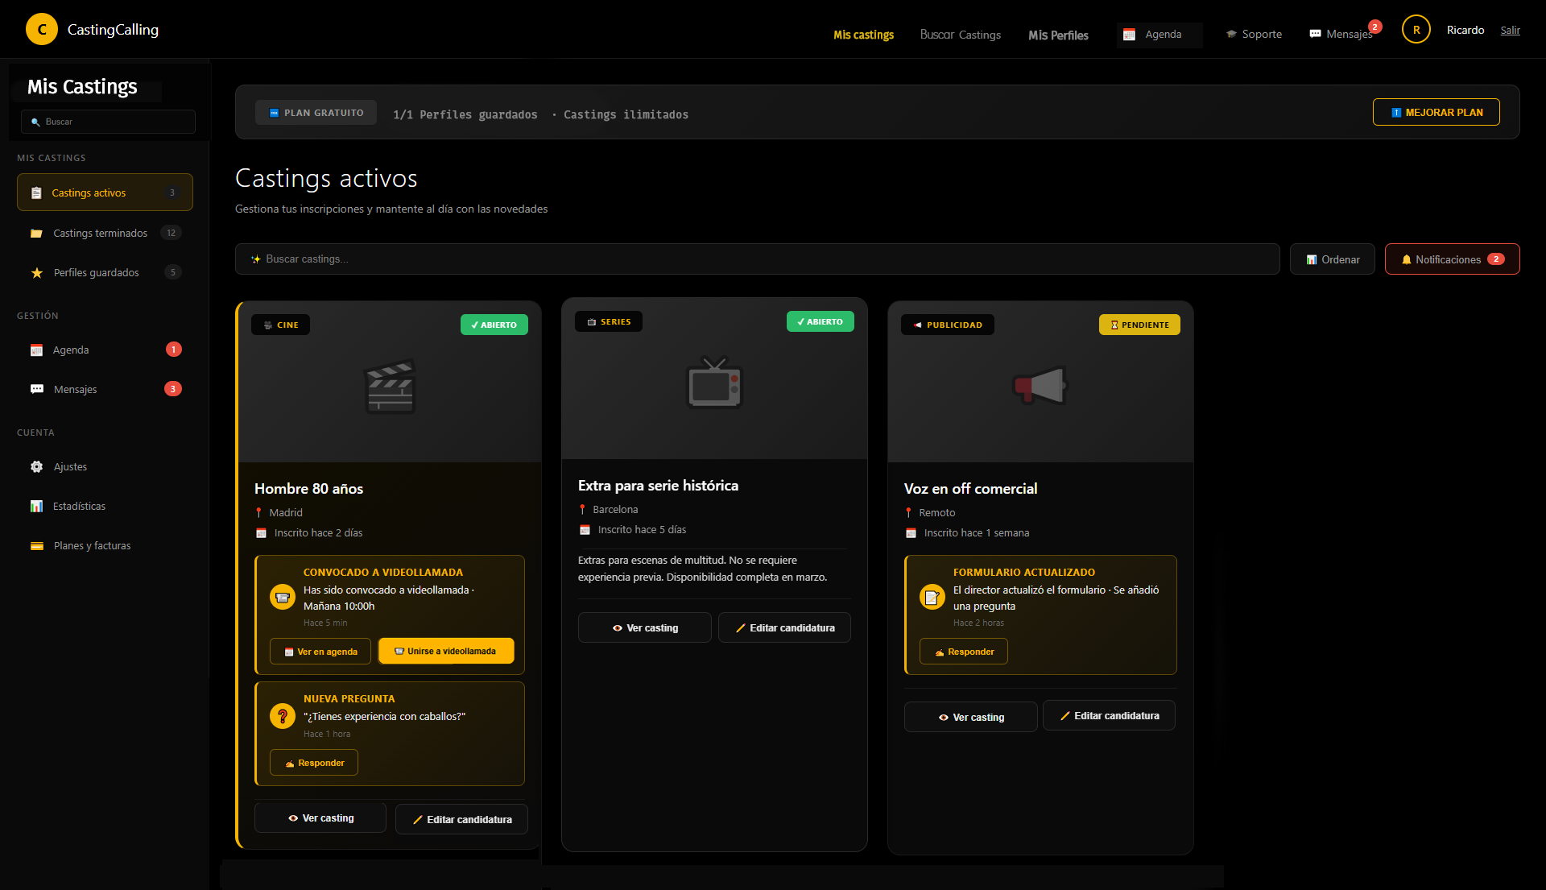Open Planes y facturas in sidebar
This screenshot has width=1546, height=890.
coord(92,545)
